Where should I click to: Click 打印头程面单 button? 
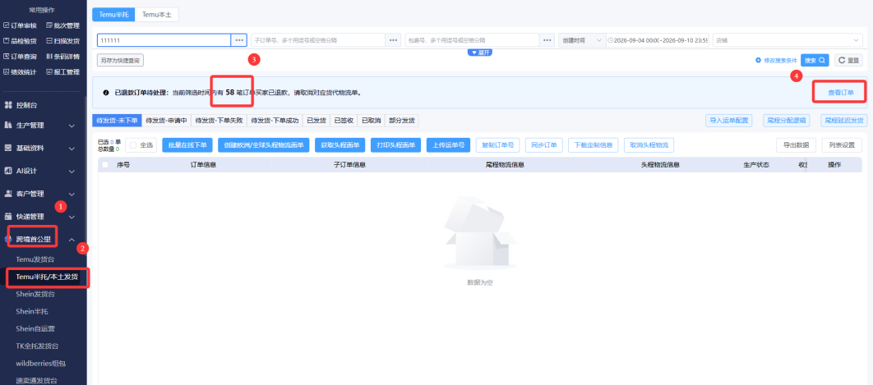396,145
